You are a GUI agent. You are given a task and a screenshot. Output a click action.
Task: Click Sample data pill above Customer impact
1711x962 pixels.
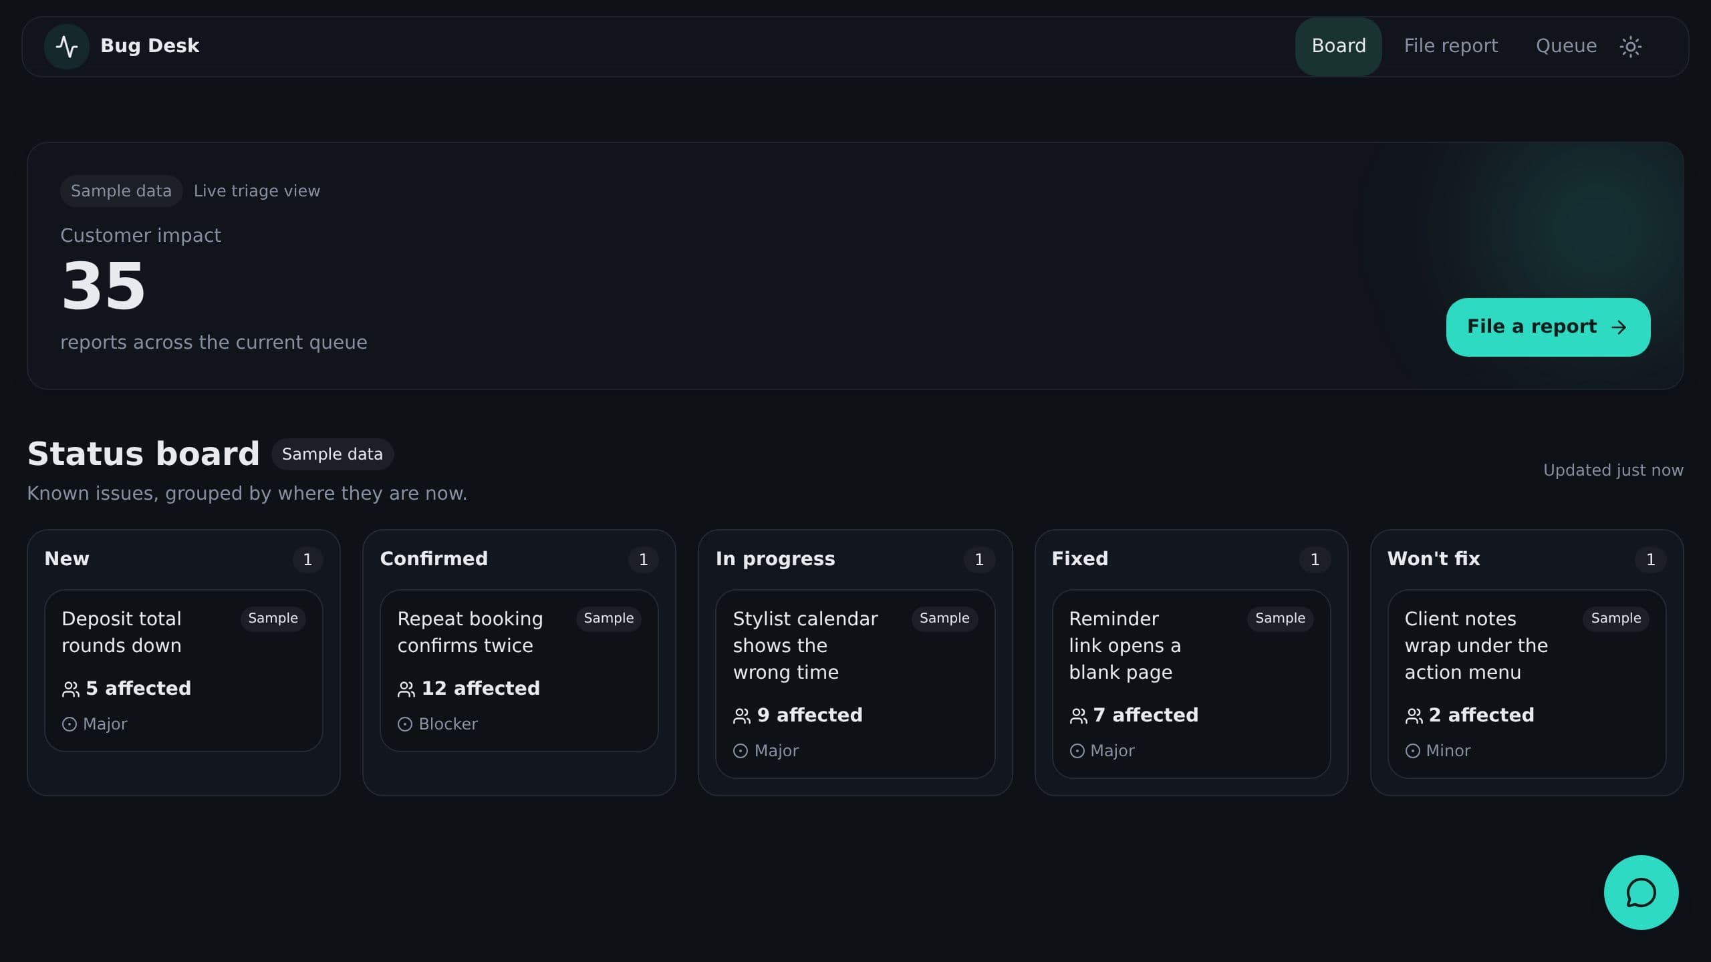(x=121, y=191)
